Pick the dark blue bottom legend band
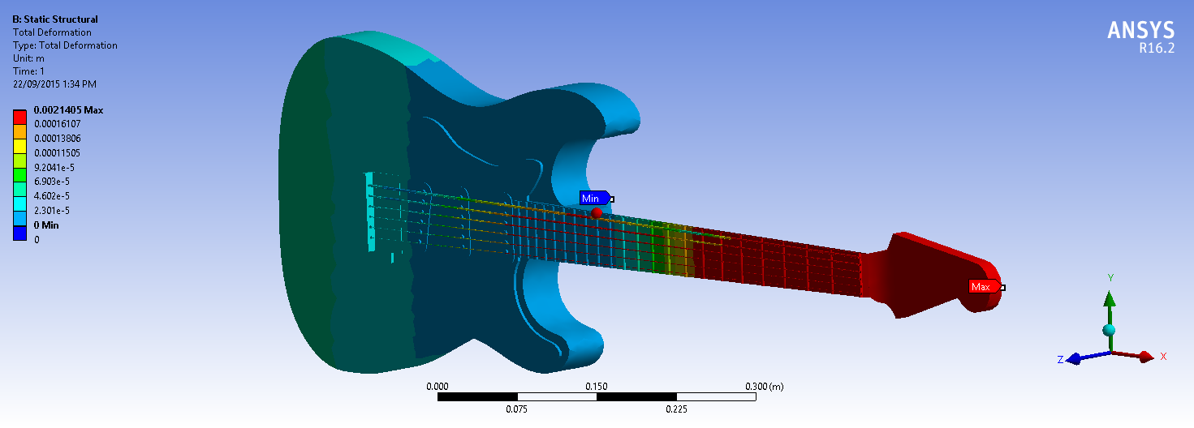This screenshot has width=1194, height=428. coord(20,233)
